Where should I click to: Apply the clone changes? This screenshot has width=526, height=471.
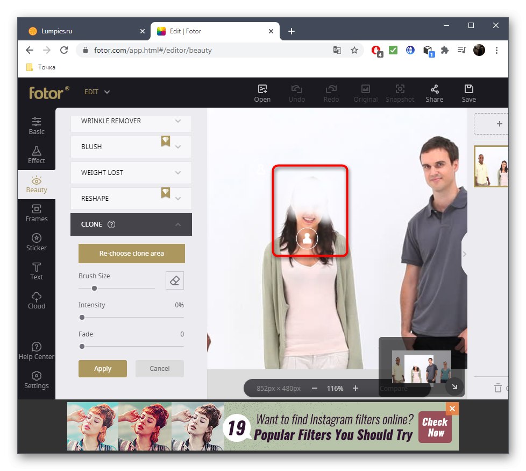103,369
